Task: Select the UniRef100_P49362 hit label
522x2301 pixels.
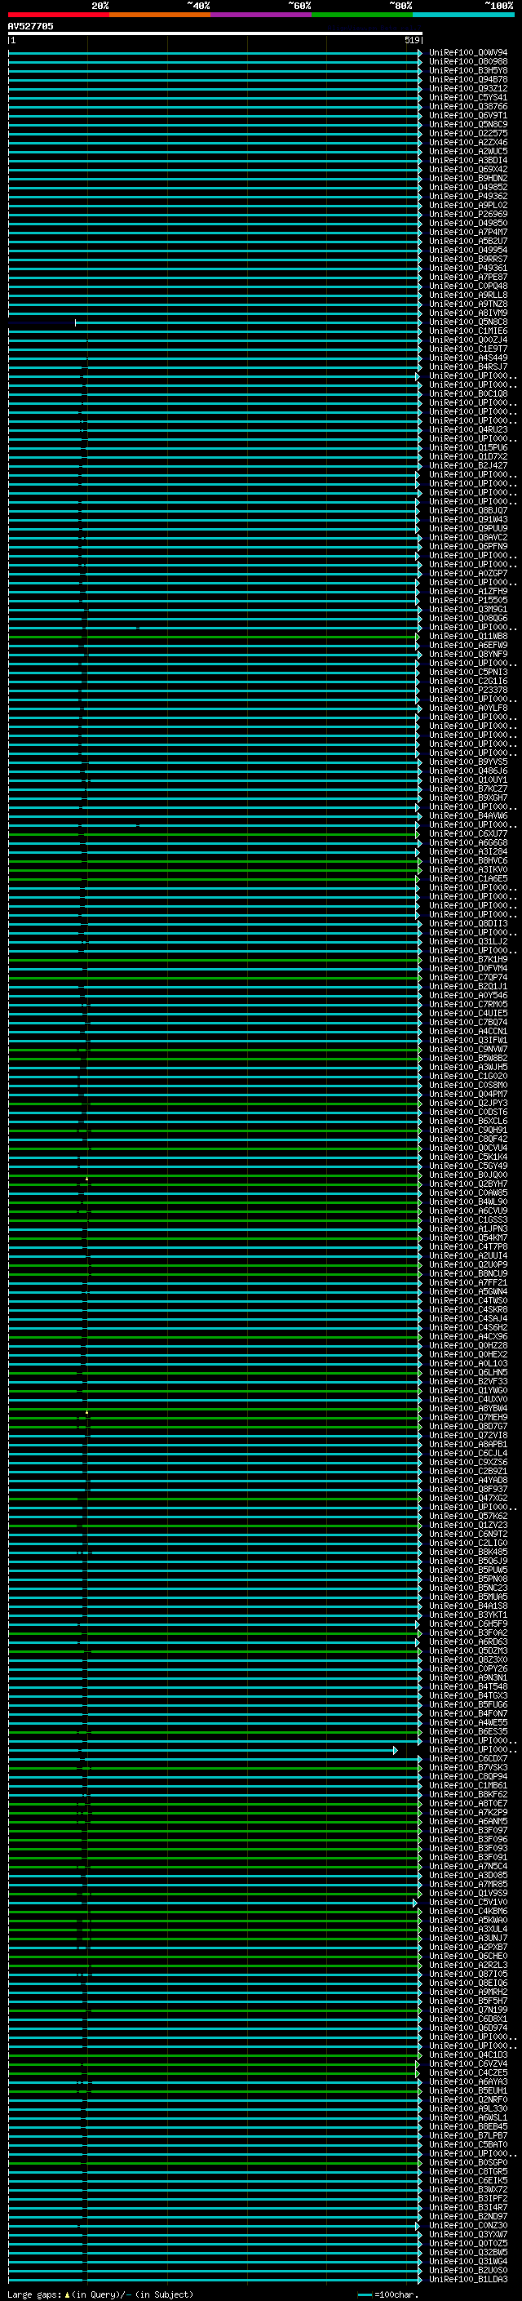Action: click(467, 197)
